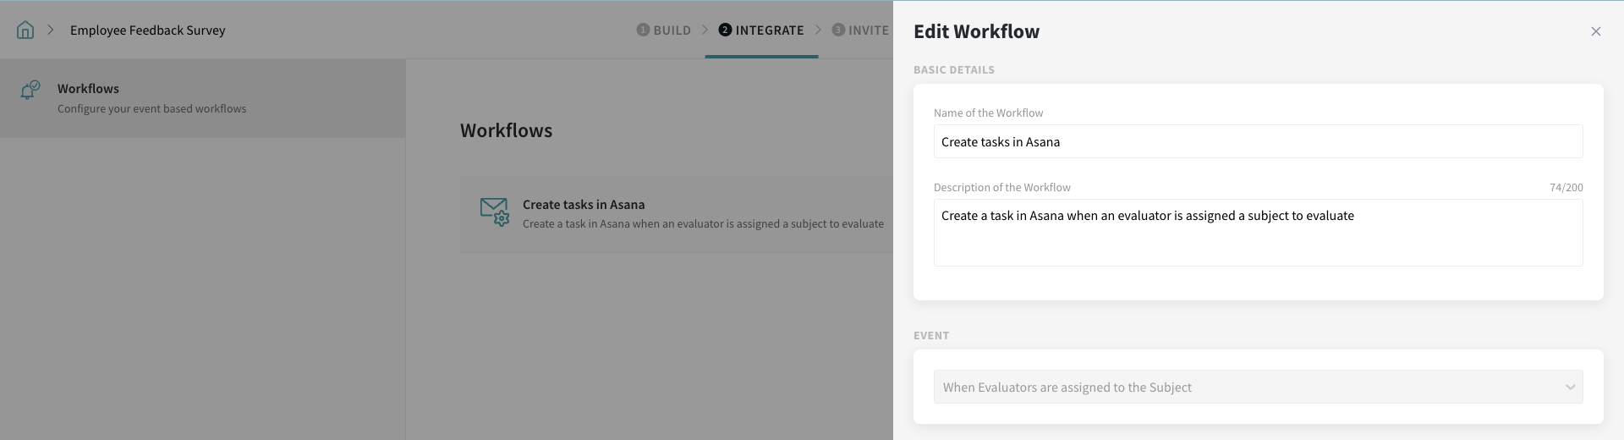Focus the Name of the Workflow field
Image resolution: width=1624 pixels, height=440 pixels.
[x=1258, y=142]
